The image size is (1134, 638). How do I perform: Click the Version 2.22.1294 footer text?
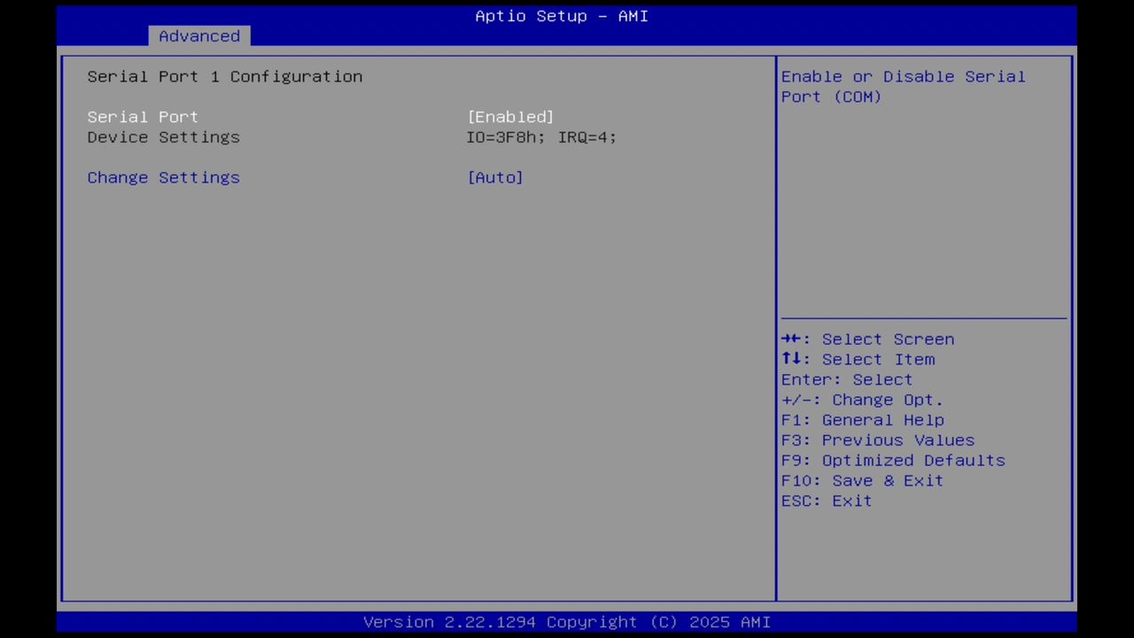click(x=567, y=621)
